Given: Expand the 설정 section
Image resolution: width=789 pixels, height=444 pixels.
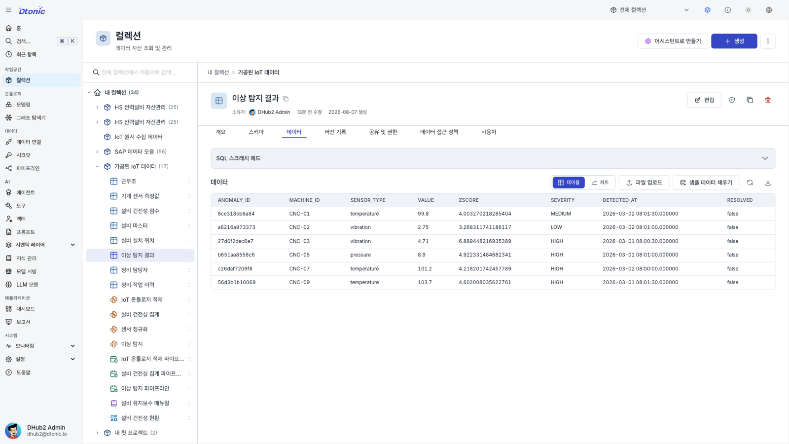Looking at the screenshot, I should click(40, 359).
